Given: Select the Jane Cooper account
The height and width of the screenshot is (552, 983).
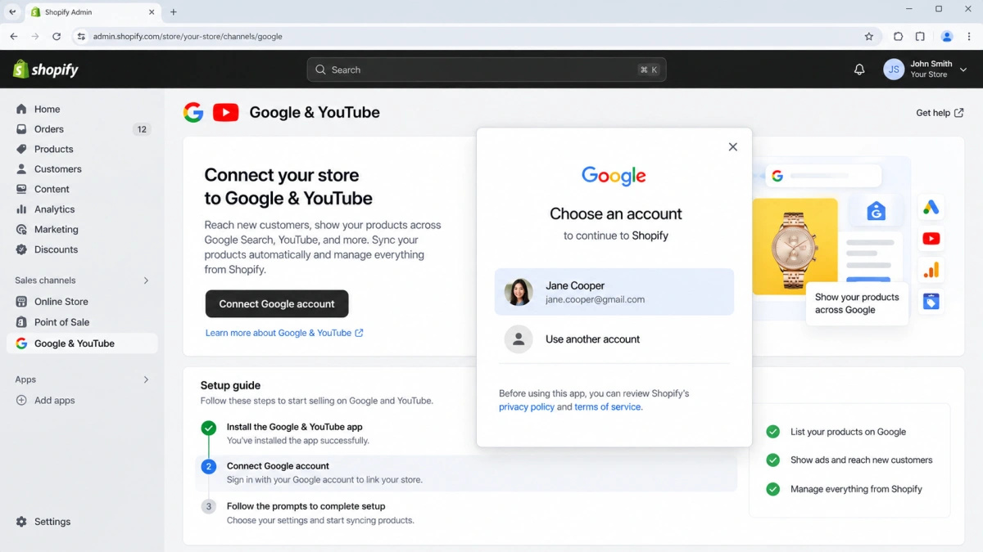Looking at the screenshot, I should coord(614,292).
